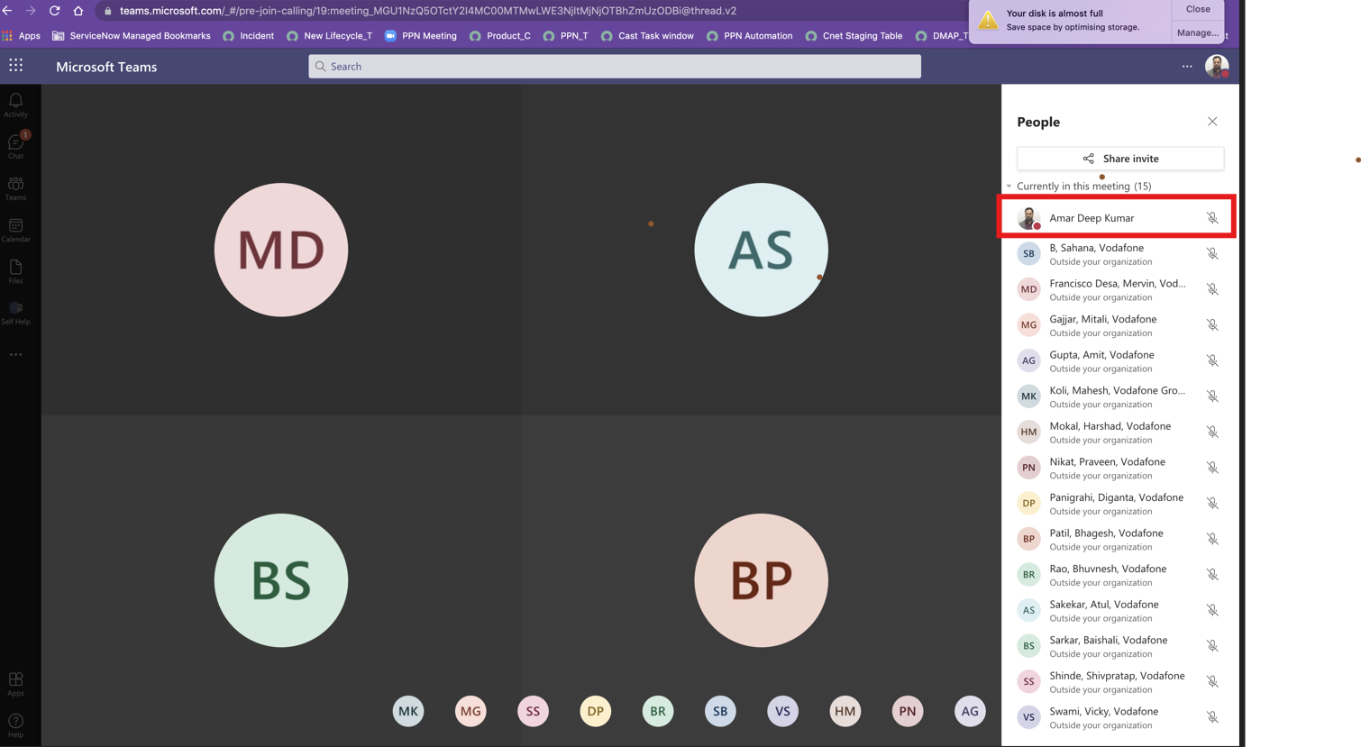Open ServiceNow Managed Bookmarks folder

(x=132, y=36)
